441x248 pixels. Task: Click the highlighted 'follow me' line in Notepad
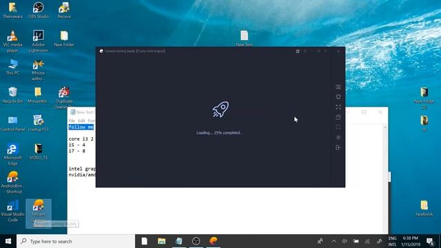pos(81,127)
